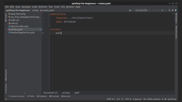Open Current File run configuration dropdown

(142, 10)
